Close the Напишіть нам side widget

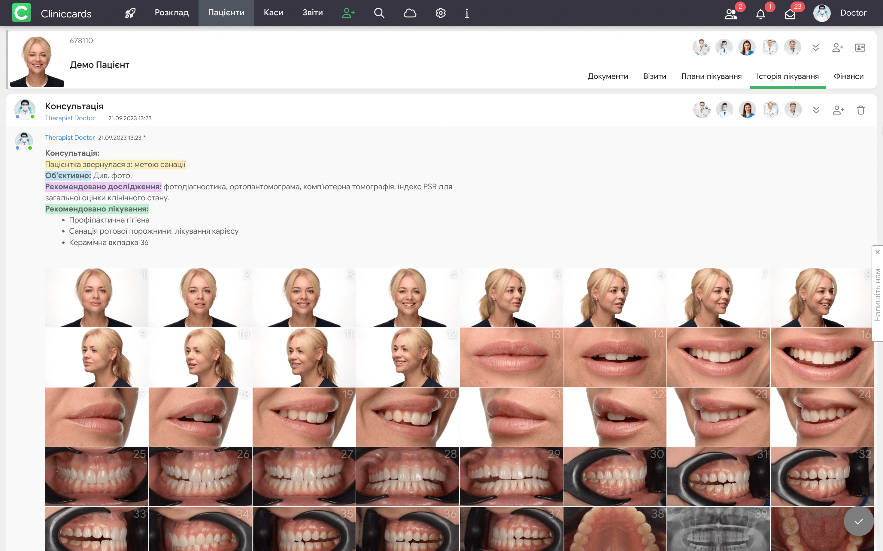click(878, 252)
